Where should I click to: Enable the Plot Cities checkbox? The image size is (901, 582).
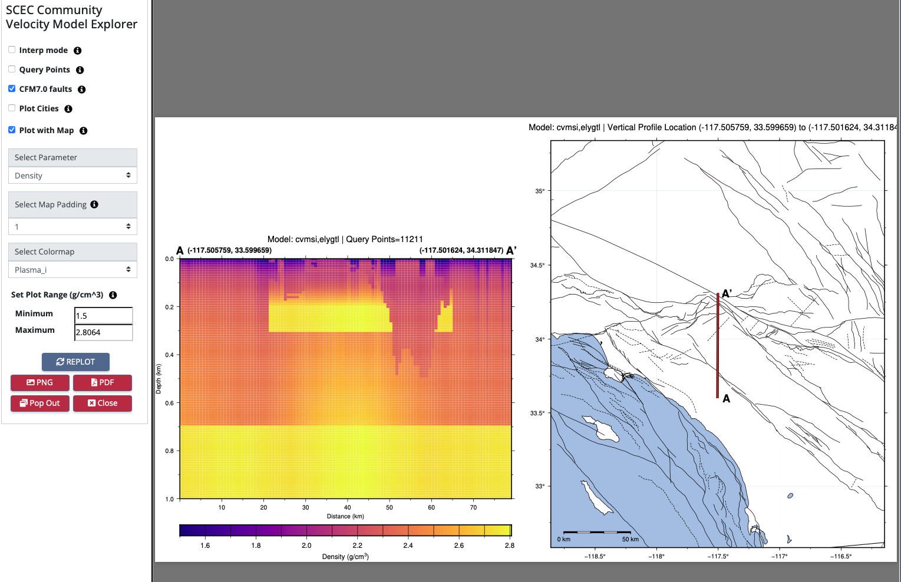click(x=12, y=108)
